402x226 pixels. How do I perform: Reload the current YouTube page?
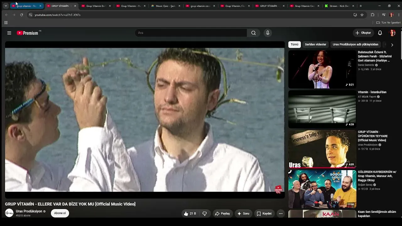pos(21,15)
